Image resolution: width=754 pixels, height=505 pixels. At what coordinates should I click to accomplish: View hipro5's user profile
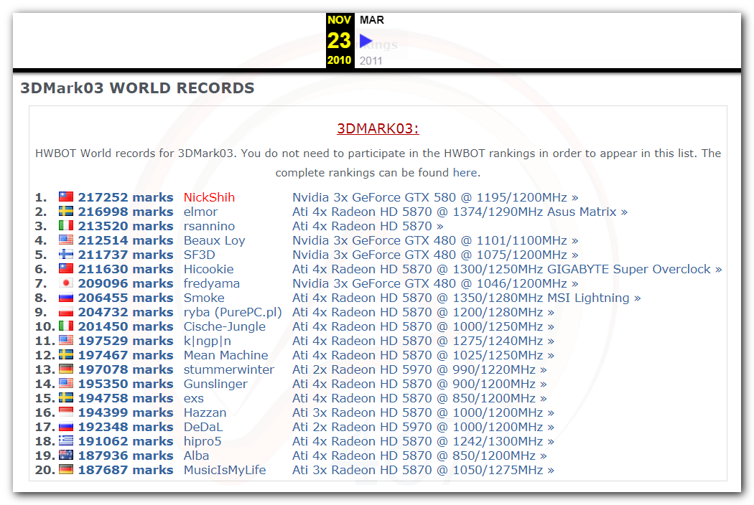coord(203,442)
